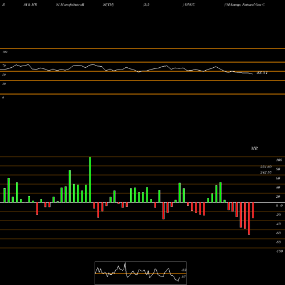Select the 242.53 price value

click(266, 172)
